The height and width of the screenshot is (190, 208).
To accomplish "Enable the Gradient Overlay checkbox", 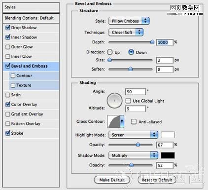I will tap(7, 114).
